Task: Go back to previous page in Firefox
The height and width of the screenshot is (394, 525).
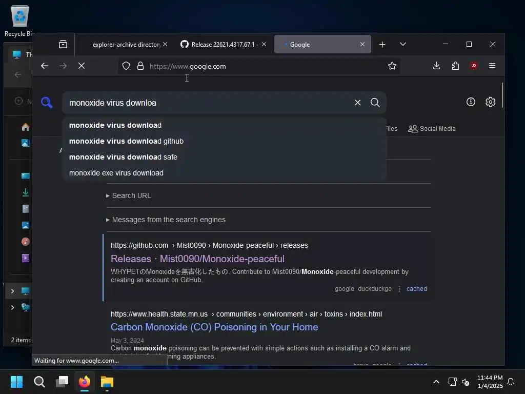Action: pos(45,66)
